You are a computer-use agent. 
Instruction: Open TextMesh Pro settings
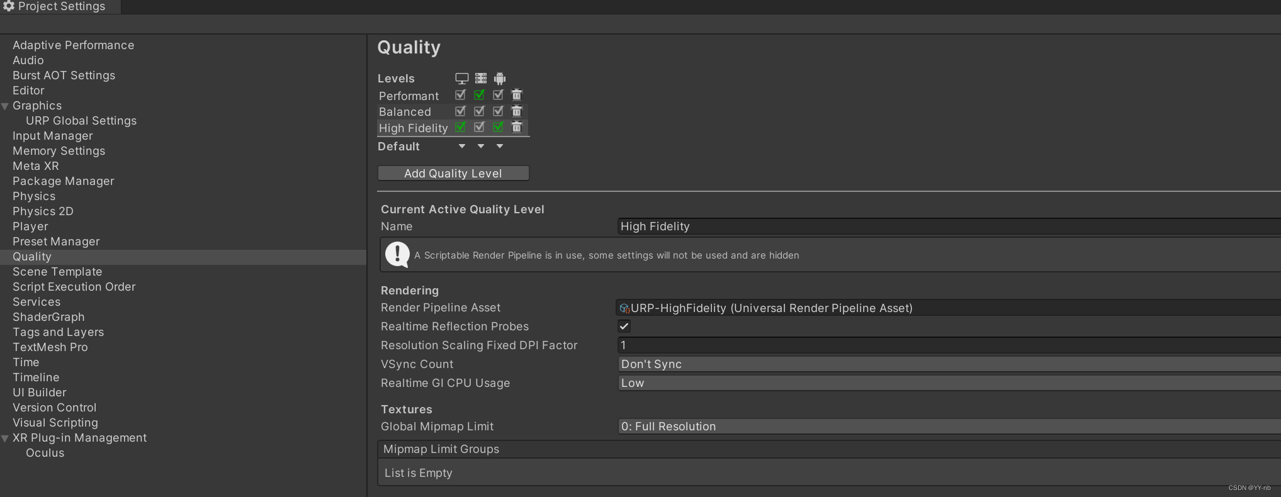(x=50, y=347)
